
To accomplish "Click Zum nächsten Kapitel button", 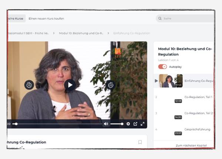I will tap(191, 145).
